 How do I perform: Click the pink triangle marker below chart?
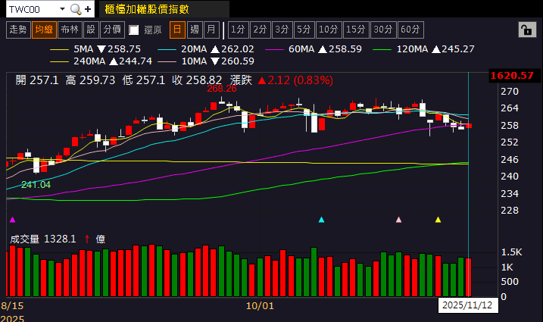point(398,220)
